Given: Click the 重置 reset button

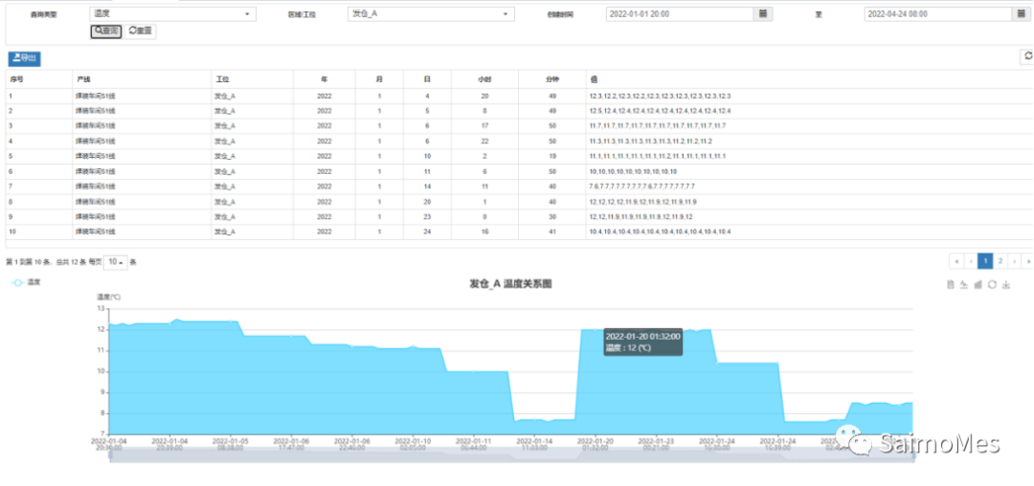Looking at the screenshot, I should 141,32.
